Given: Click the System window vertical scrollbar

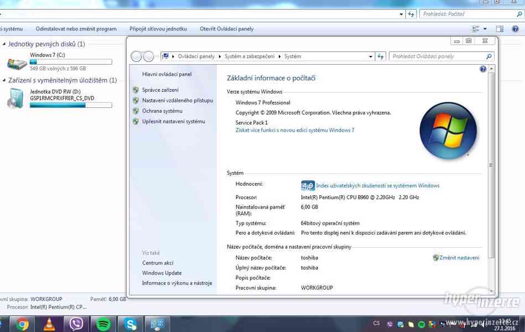Looking at the screenshot, I should coord(491,165).
